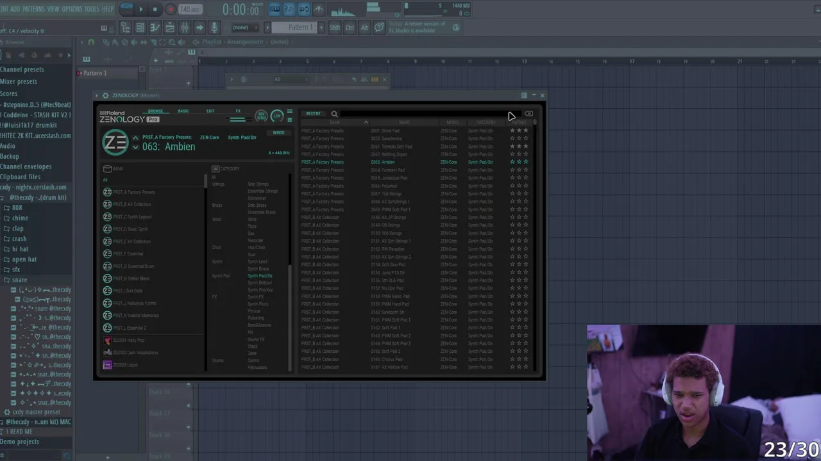The image size is (821, 461).
Task: Select ZEZ002 Dark Adaptations expansion icon
Action: point(107,353)
